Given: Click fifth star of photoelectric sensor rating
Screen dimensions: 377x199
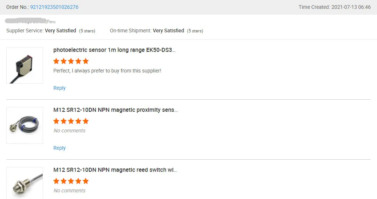Looking at the screenshot, I should click(x=86, y=61).
